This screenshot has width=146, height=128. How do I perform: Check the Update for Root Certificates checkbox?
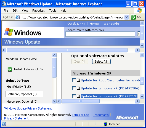(74, 80)
